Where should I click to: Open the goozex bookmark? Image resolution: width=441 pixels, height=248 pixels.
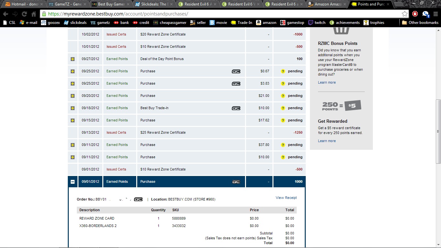[50, 23]
